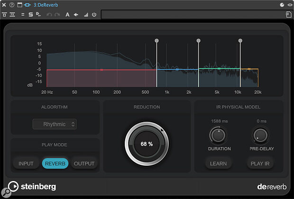294x199 pixels.
Task: Click the level bars toolbar icon
Action: (x=86, y=15)
